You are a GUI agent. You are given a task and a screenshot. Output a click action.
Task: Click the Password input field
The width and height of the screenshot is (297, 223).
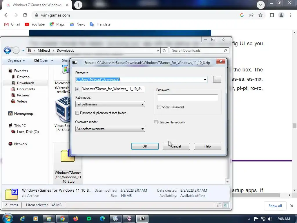[x=188, y=98]
